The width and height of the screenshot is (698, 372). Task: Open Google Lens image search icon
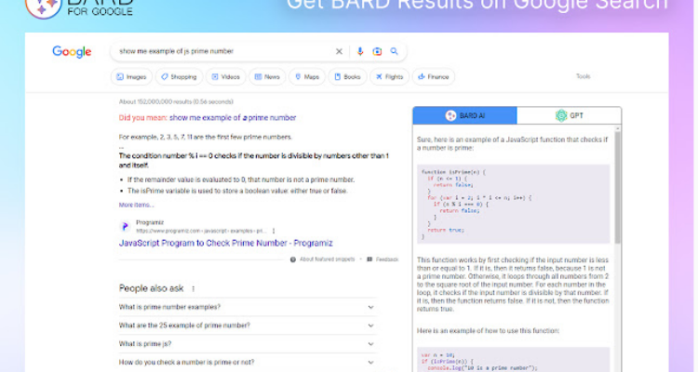[x=377, y=52]
